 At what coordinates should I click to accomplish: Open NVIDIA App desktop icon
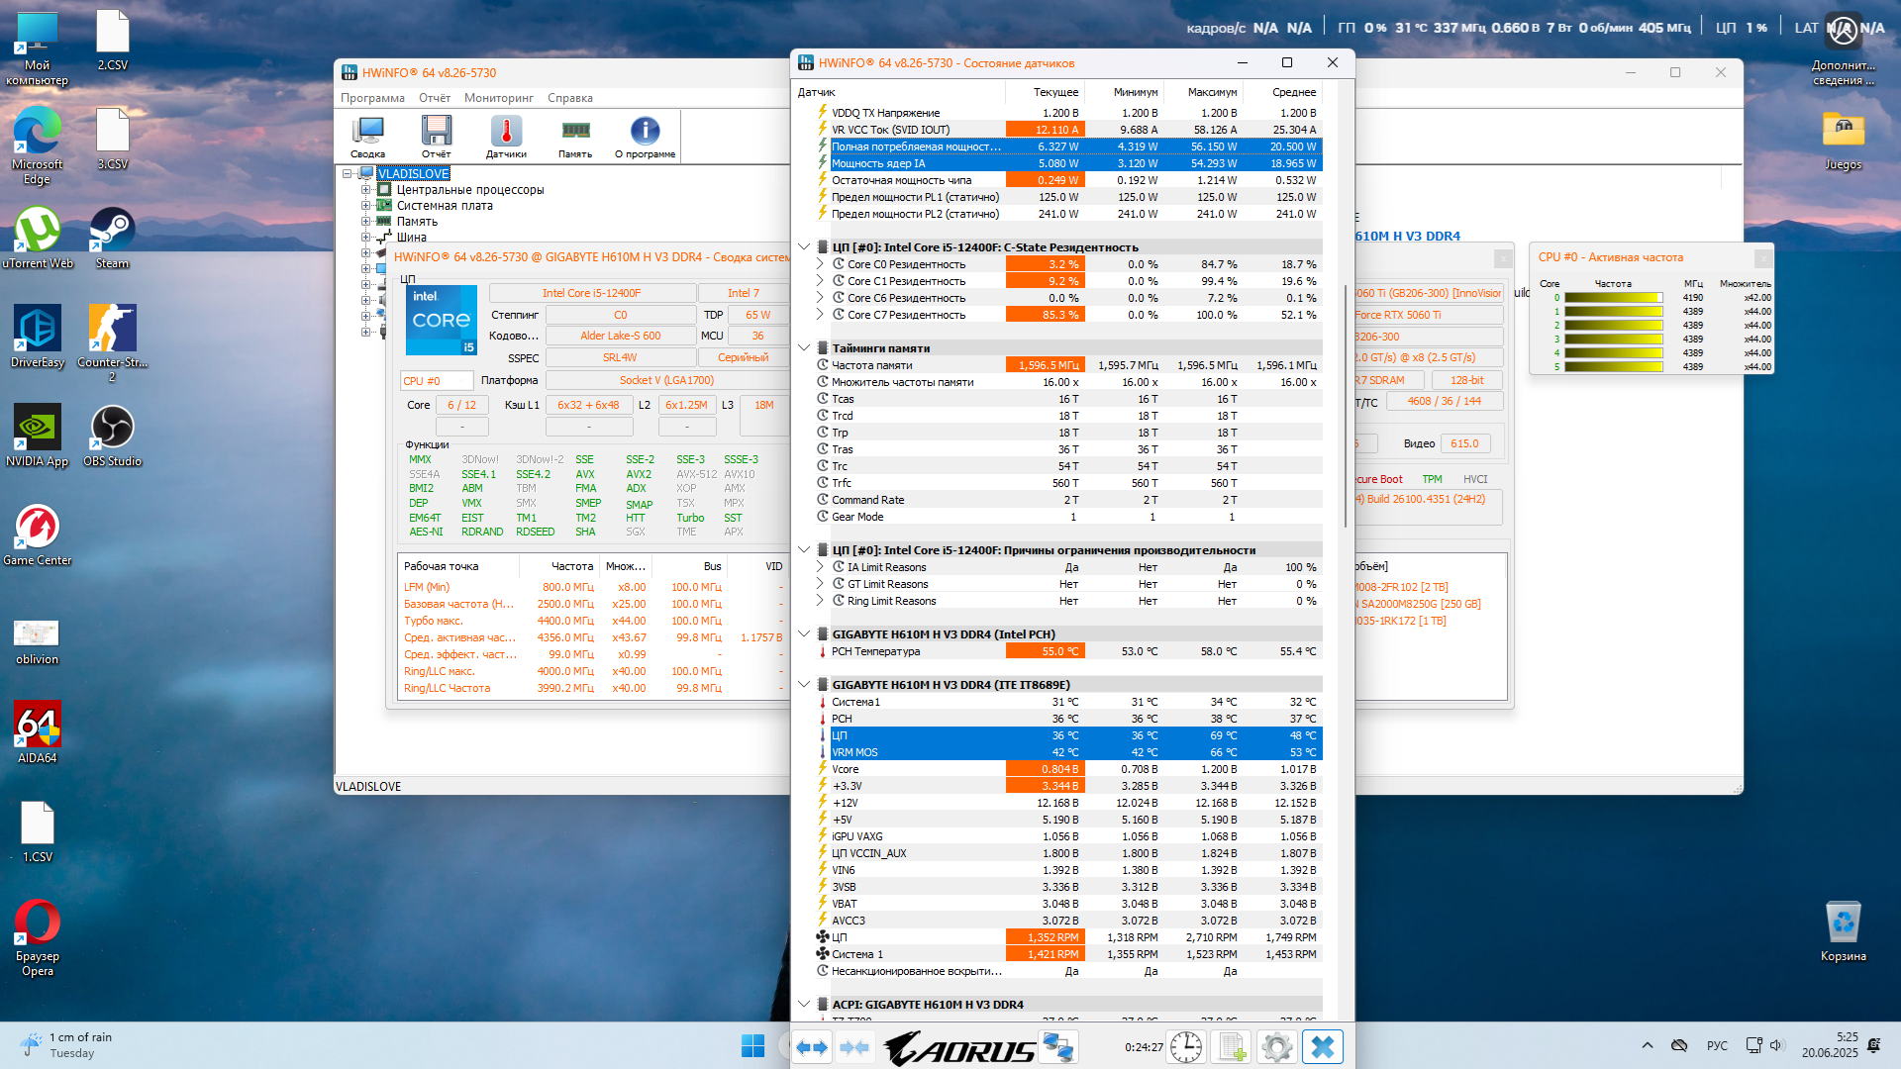37,437
